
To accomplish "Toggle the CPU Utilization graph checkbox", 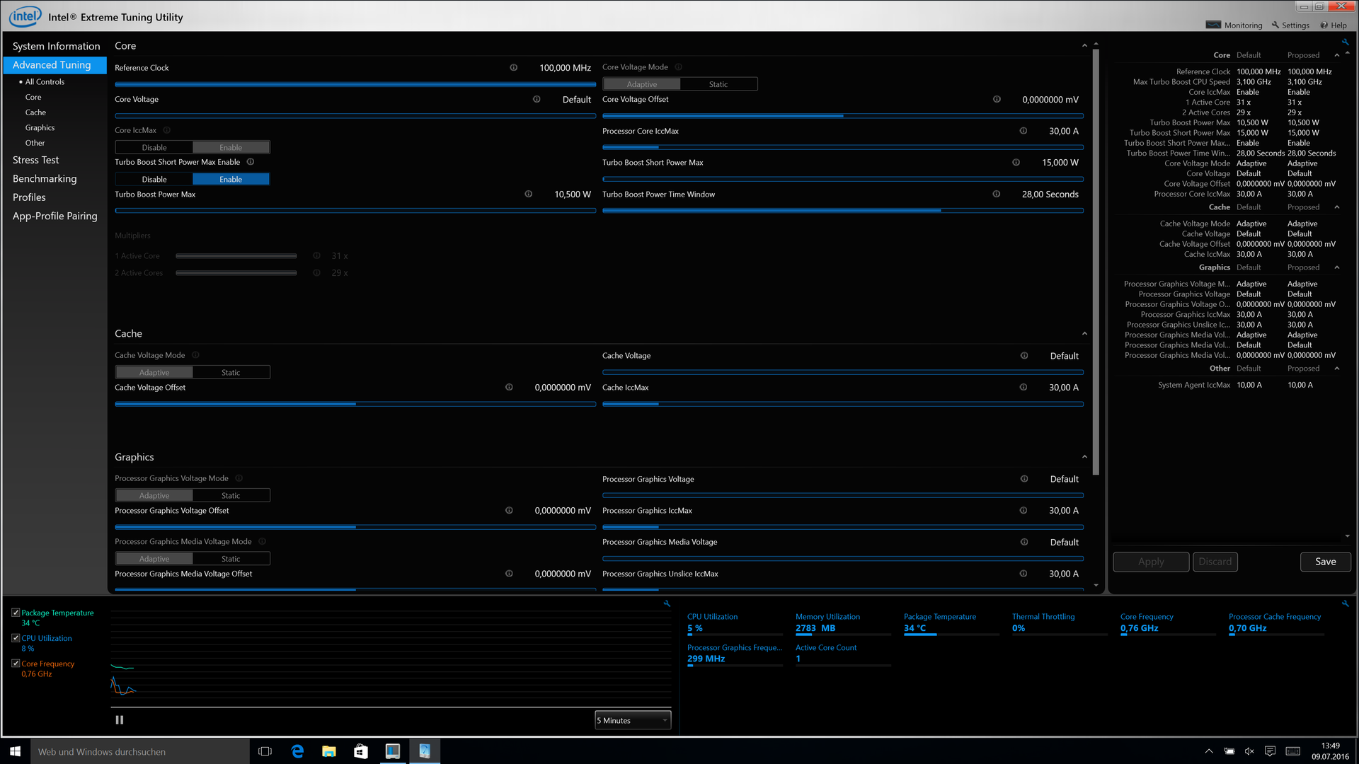I will click(16, 638).
